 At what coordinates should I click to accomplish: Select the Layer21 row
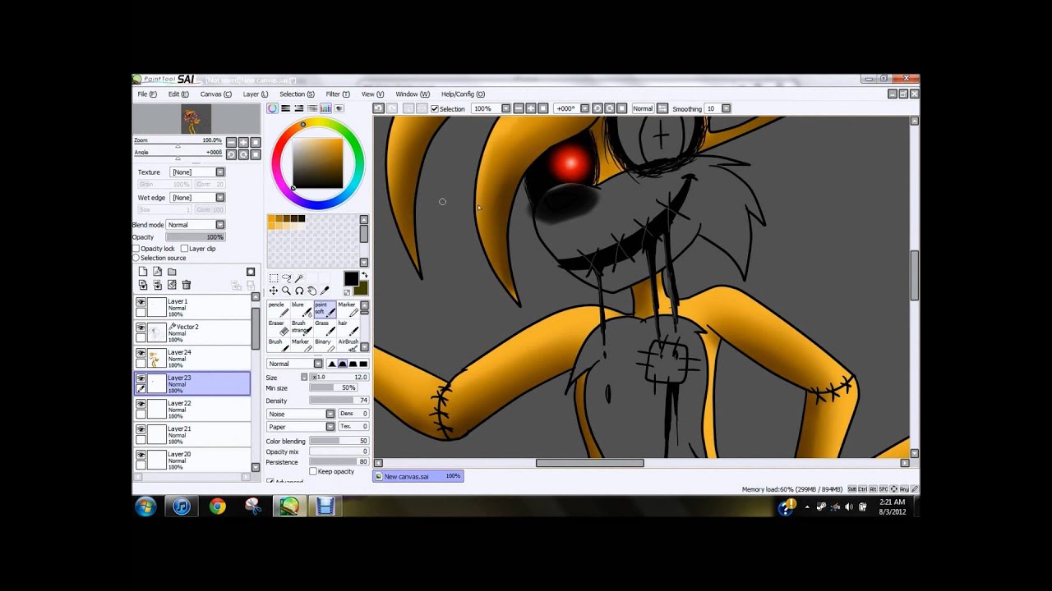[192, 434]
